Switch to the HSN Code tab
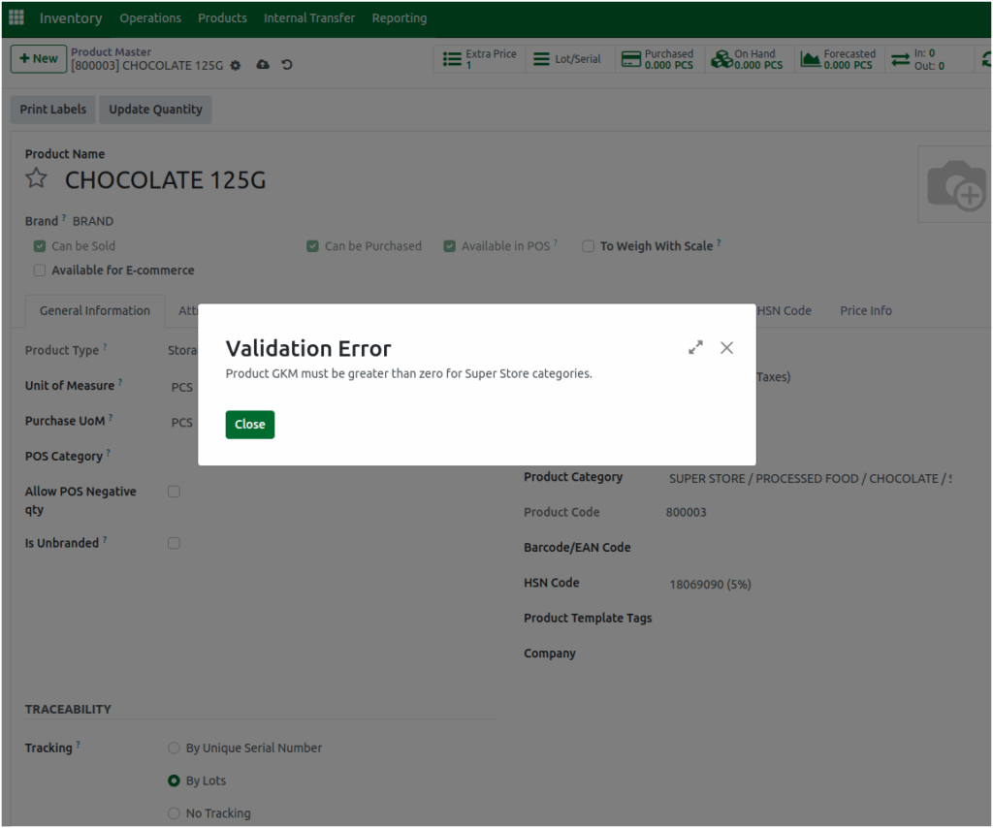Image resolution: width=993 pixels, height=828 pixels. [785, 310]
